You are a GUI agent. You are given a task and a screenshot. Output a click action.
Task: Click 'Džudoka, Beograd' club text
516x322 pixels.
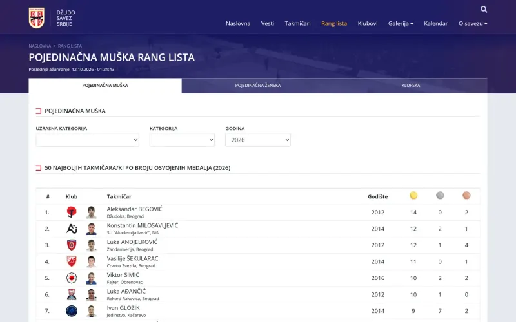(x=125, y=216)
